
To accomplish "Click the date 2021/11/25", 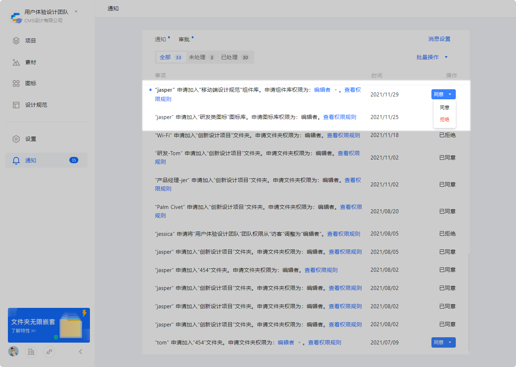I will 384,117.
